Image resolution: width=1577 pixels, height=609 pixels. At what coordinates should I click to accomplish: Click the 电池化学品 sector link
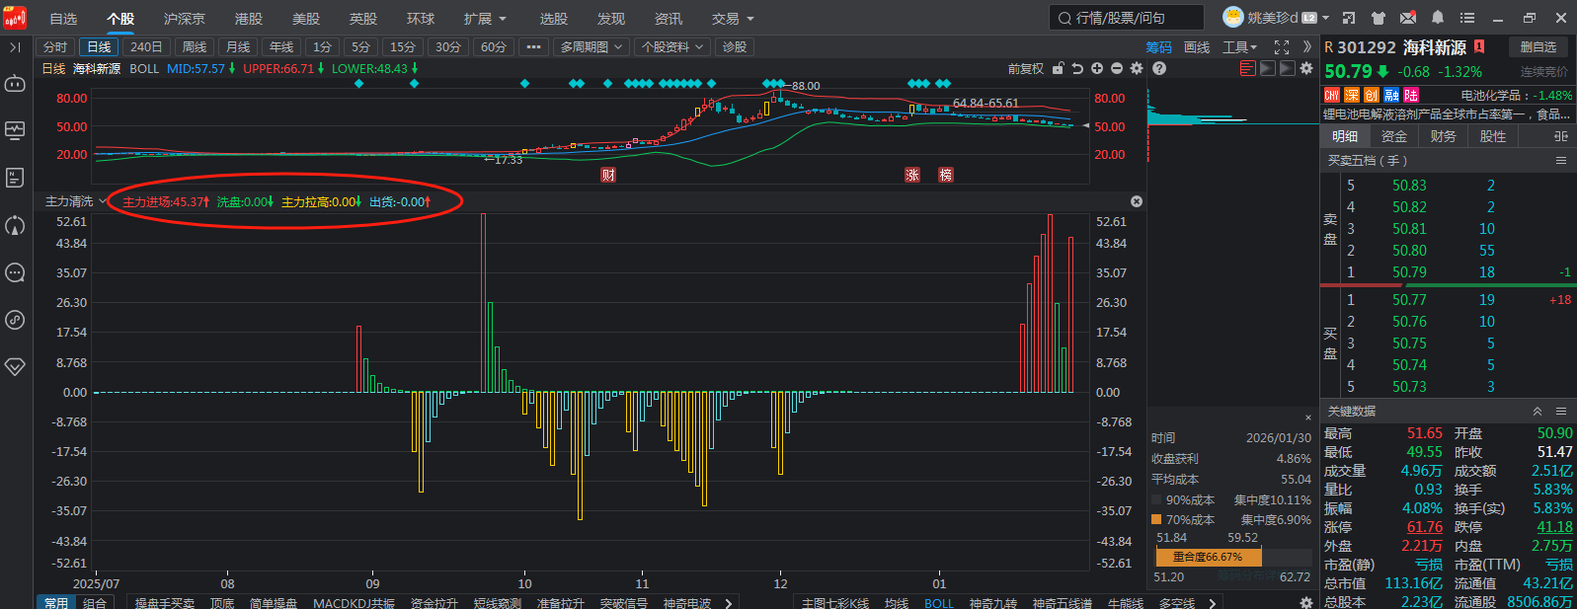[x=1491, y=95]
